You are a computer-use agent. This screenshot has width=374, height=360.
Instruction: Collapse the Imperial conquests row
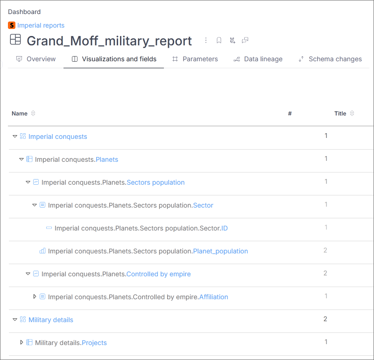15,137
